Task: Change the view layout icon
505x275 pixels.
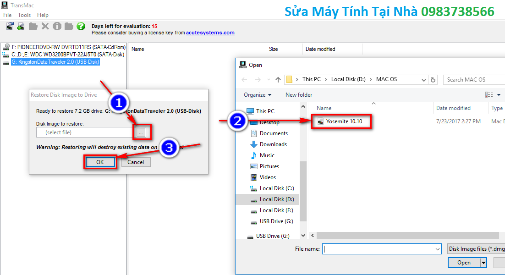Action: [x=489, y=95]
